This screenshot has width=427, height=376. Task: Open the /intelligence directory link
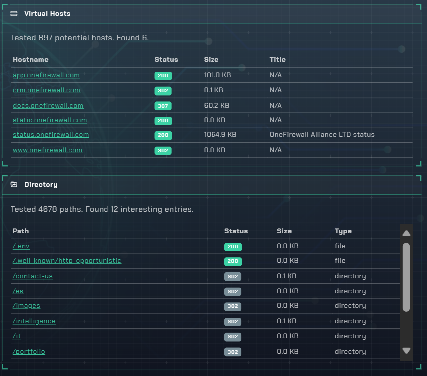pyautogui.click(x=34, y=321)
